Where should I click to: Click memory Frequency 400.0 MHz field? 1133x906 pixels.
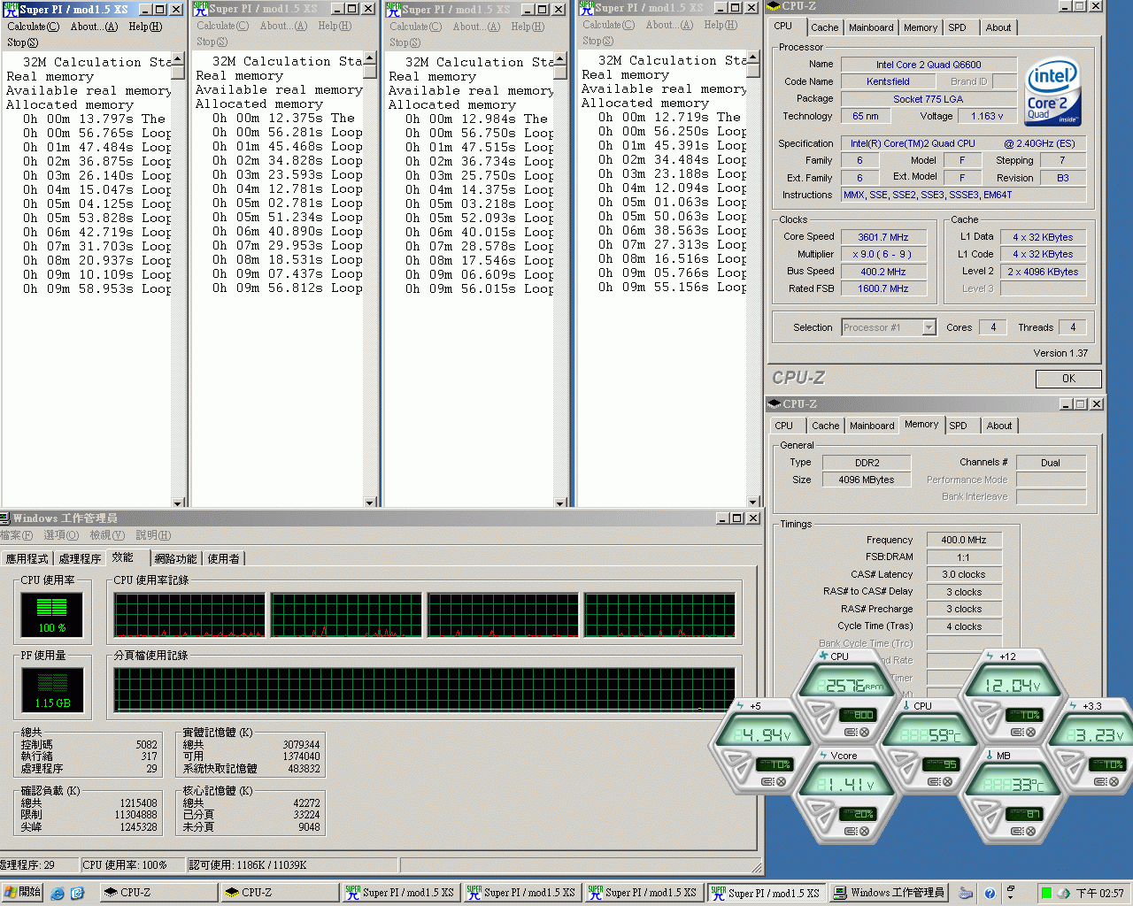point(964,540)
